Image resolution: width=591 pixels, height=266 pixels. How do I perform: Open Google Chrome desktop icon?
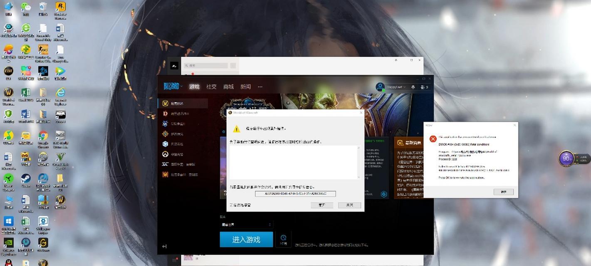click(43, 139)
